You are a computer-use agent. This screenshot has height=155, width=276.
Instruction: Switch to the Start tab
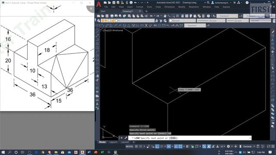103,11
